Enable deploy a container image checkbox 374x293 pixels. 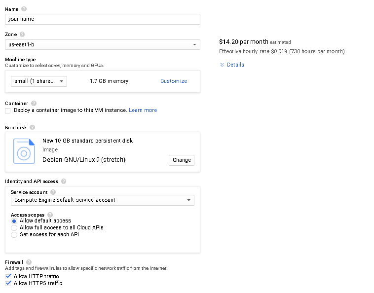coord(8,110)
